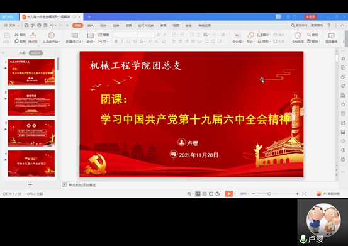The height and width of the screenshot is (246, 348).
Task: Insert a Text Box via ribbon icon
Action: (x=238, y=35)
